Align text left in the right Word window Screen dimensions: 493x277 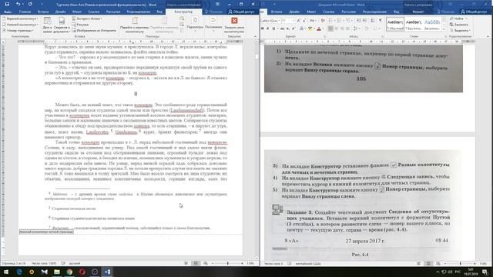point(330,28)
